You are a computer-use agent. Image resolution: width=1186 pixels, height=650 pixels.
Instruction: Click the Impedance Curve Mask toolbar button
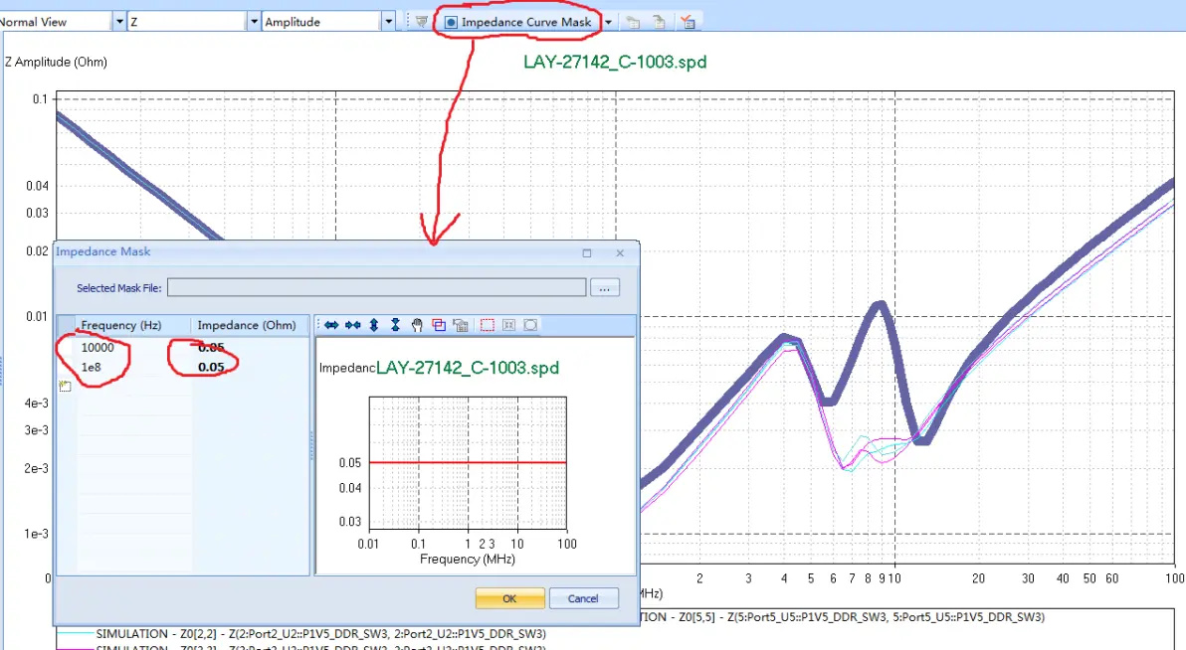click(x=518, y=22)
